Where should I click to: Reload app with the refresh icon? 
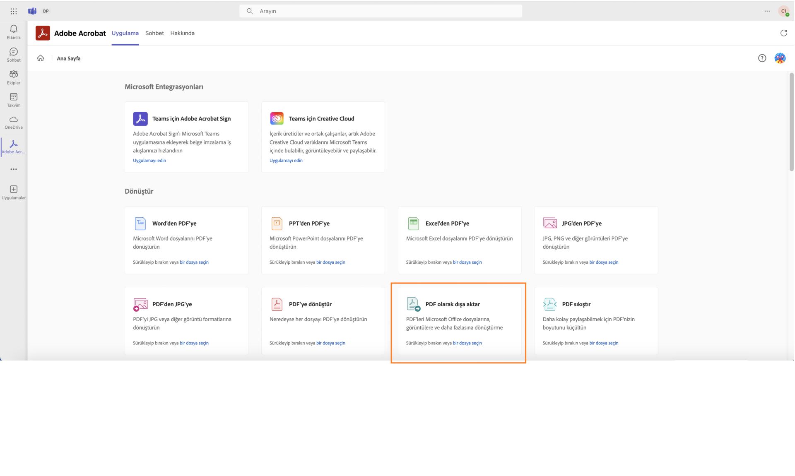(x=783, y=33)
